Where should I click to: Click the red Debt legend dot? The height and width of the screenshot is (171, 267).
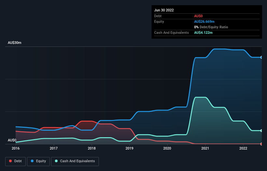point(10,161)
